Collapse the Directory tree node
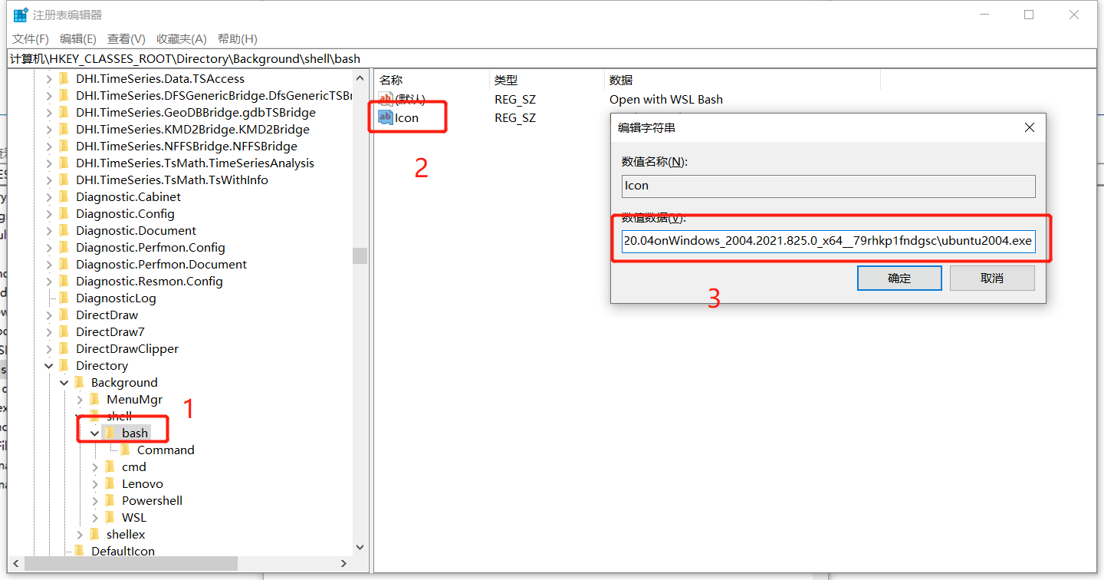Screen dimensions: 1104x580 (49, 365)
